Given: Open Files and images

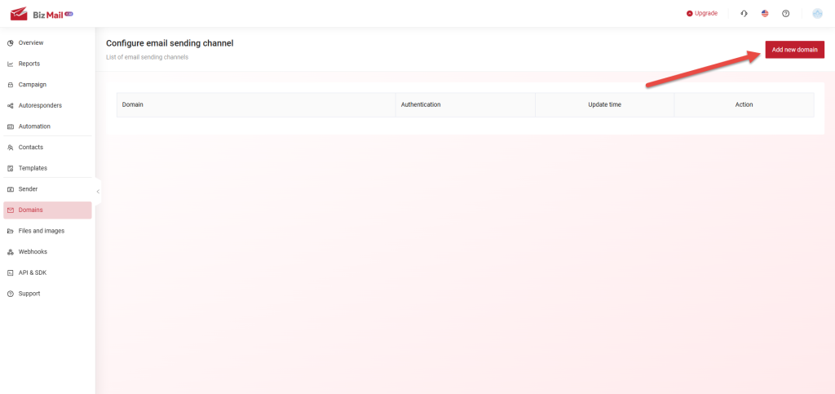Looking at the screenshot, I should 41,231.
